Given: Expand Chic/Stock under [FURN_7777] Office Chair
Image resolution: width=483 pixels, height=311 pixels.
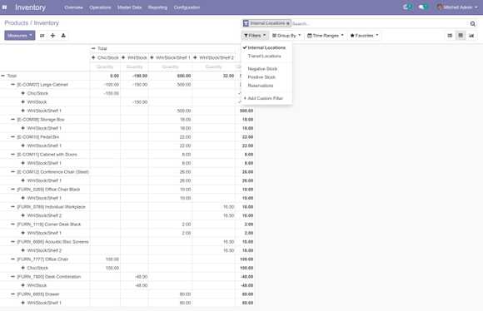Looking at the screenshot, I should coord(35,268).
